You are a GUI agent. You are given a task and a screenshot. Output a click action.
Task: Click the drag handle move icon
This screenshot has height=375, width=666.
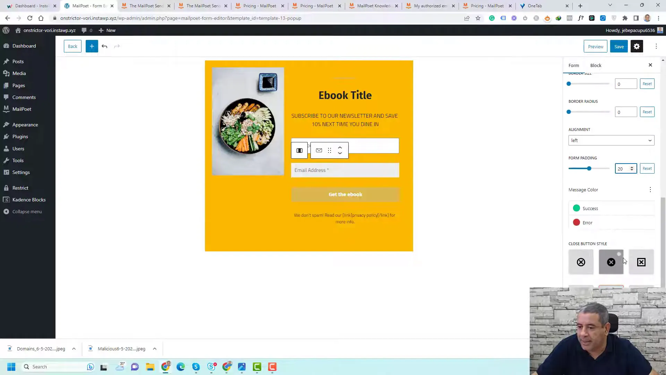point(329,150)
